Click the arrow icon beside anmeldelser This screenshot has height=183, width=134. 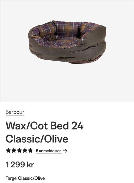(65, 151)
